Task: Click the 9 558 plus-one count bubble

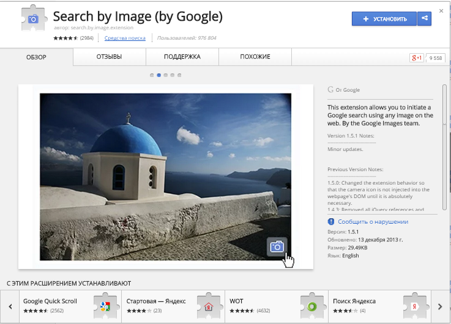Action: pos(436,57)
